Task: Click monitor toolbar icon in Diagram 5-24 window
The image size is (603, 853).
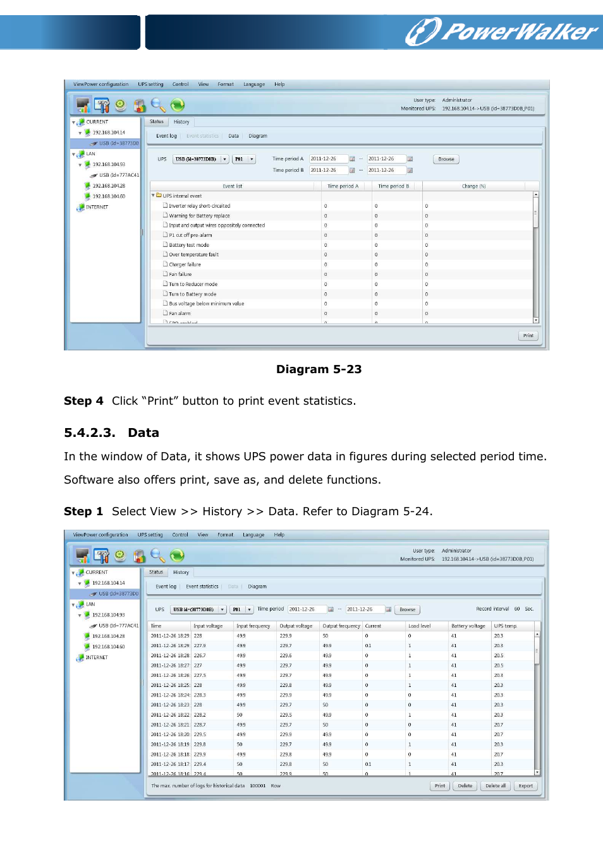Action: (83, 556)
